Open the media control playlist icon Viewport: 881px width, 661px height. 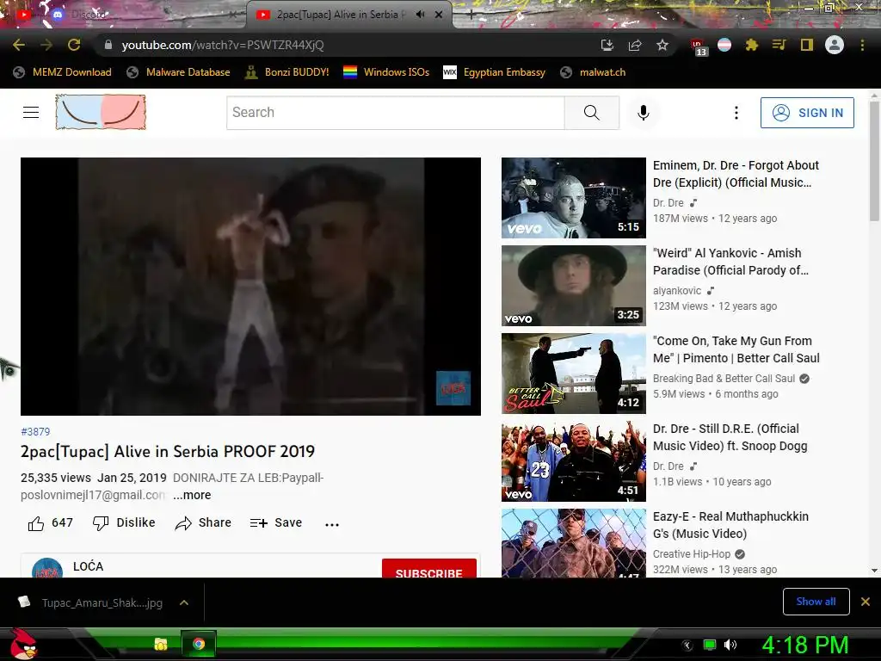[x=779, y=45]
